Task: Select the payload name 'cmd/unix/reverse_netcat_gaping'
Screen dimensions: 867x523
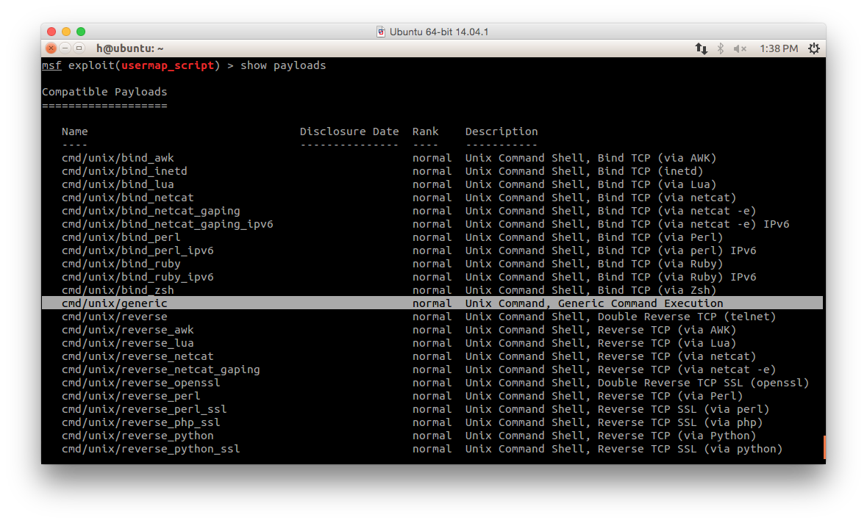Action: coord(161,369)
